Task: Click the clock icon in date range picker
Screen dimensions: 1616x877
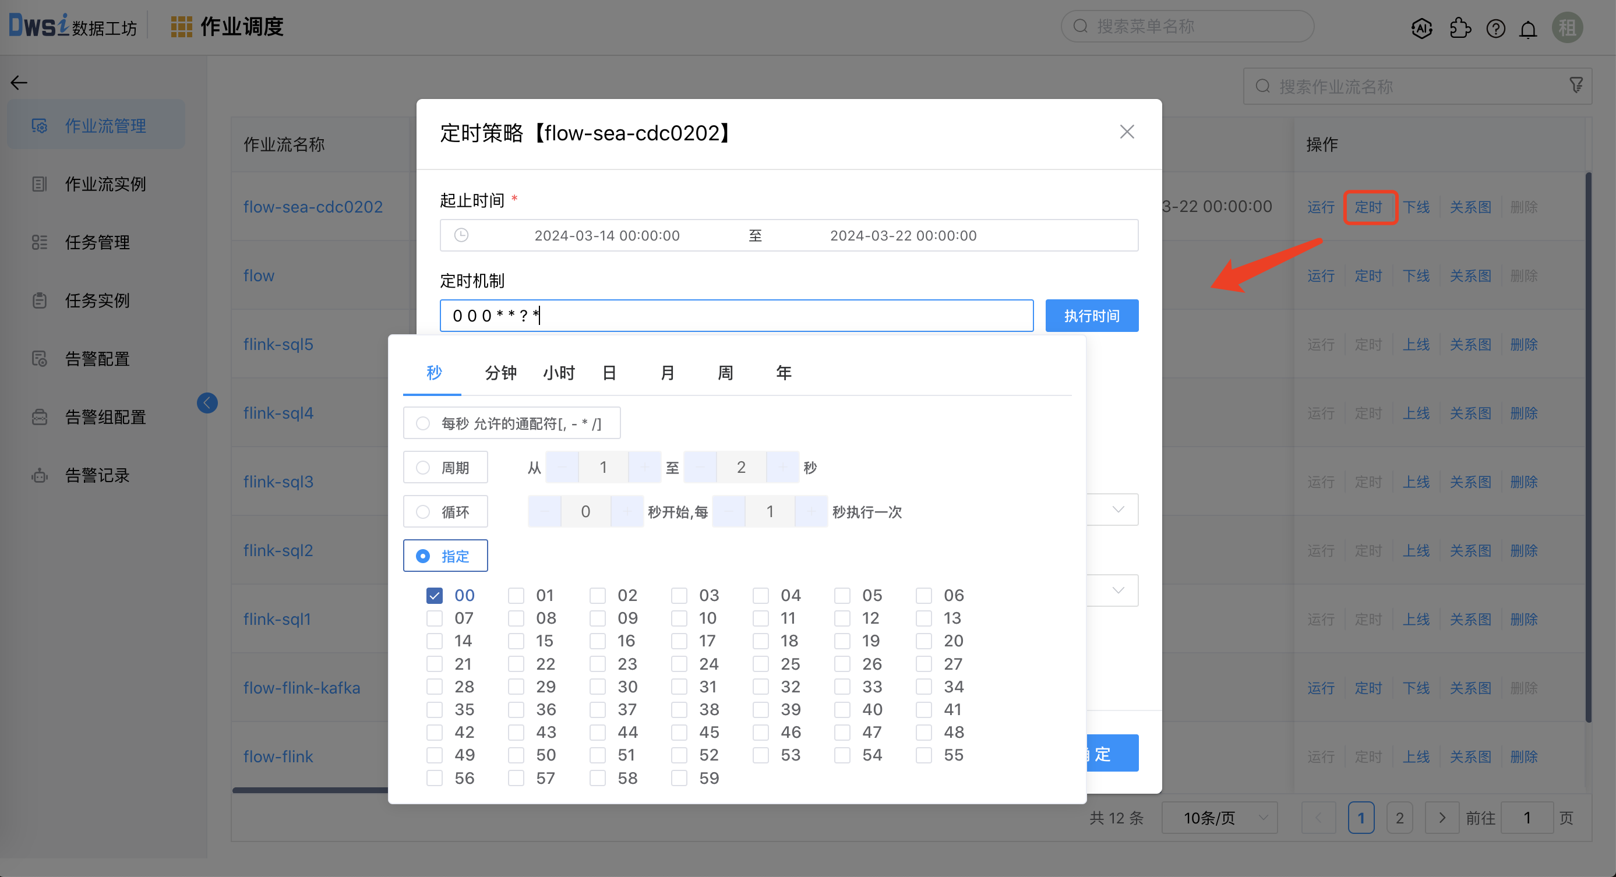Action: pyautogui.click(x=463, y=235)
